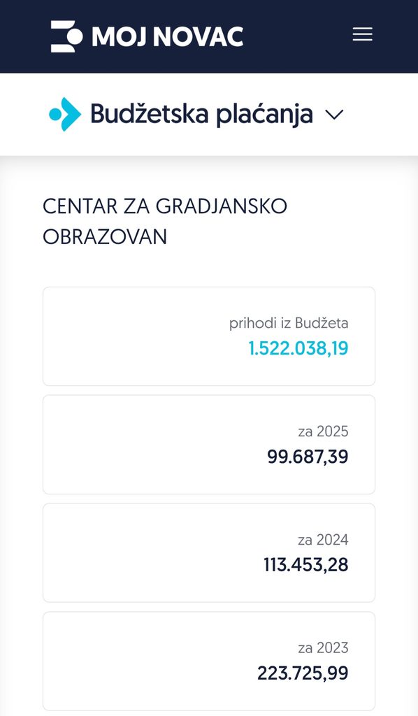Select the amount 99.687,39
Screen dimensions: 418x716
click(308, 457)
